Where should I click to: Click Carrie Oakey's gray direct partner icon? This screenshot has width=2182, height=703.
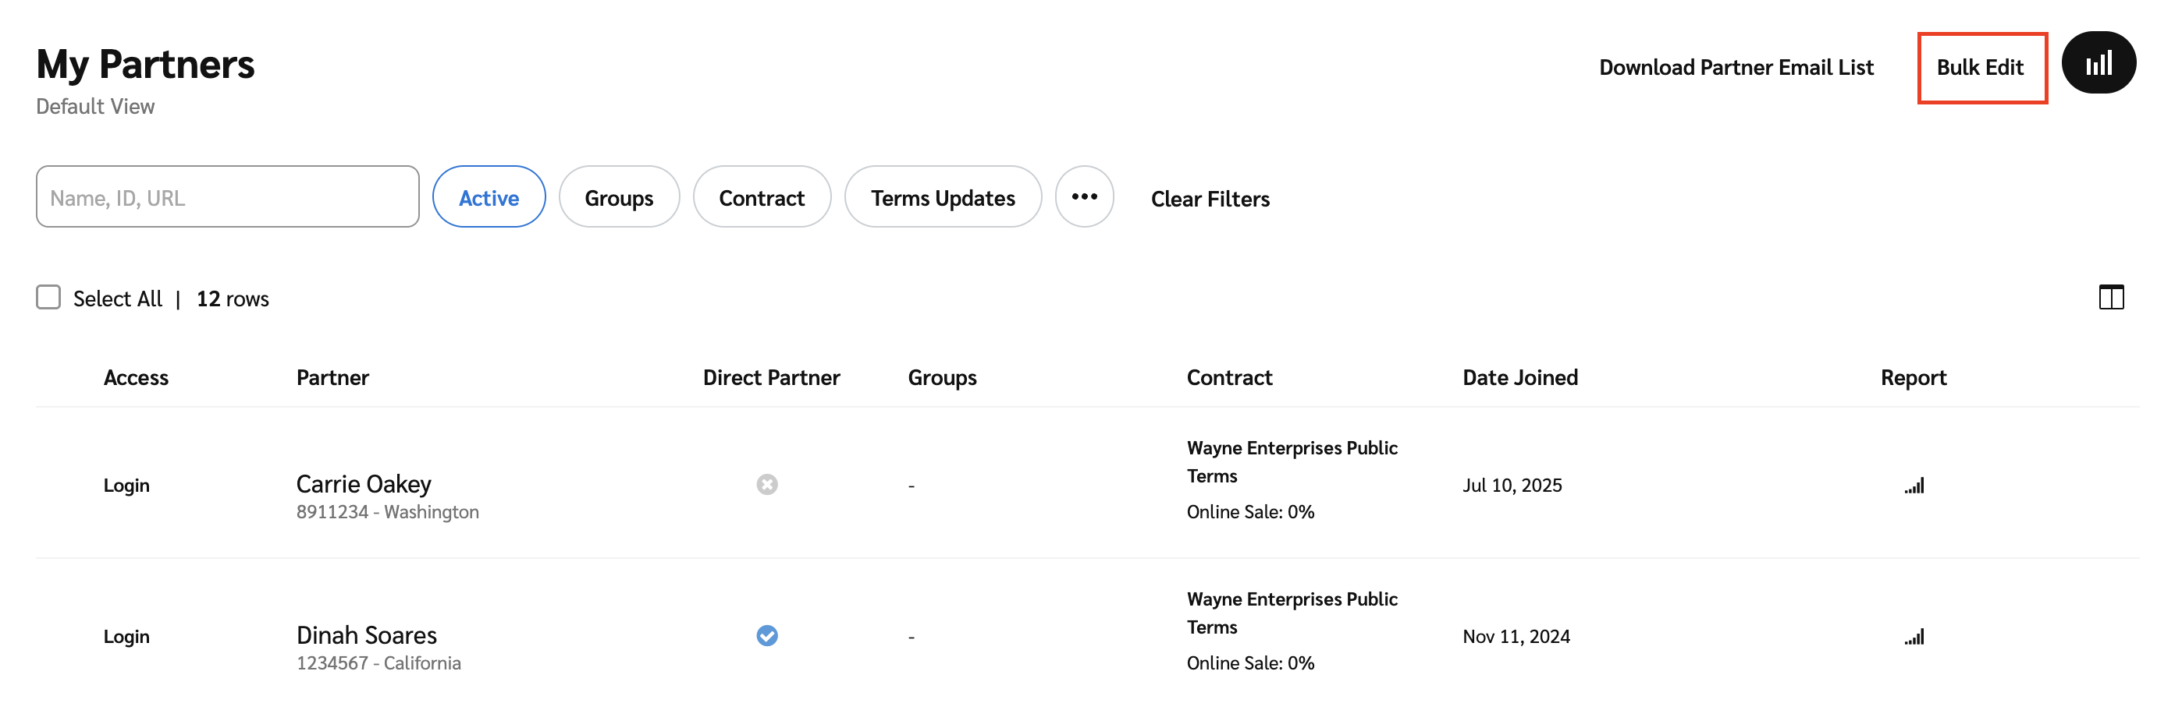pyautogui.click(x=766, y=485)
